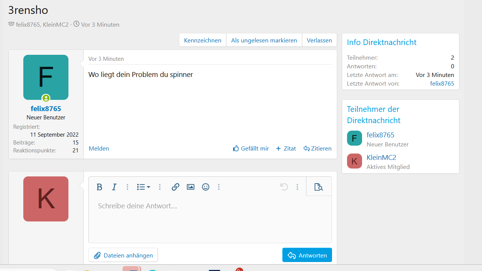The image size is (482, 271).
Task: Toggle bold formatting in the editor
Action: click(x=99, y=187)
